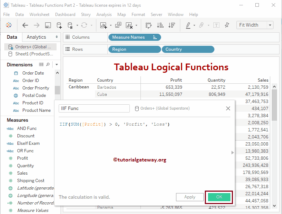Click the Show Mark Labels icon
Viewport: 282px width, 214px height.
216,25
